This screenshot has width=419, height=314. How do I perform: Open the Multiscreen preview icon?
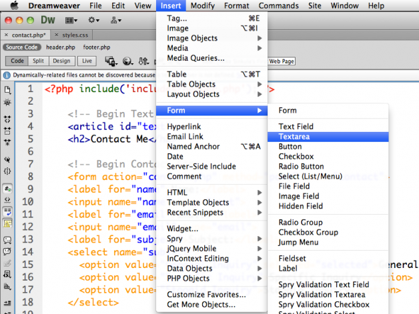point(111,61)
